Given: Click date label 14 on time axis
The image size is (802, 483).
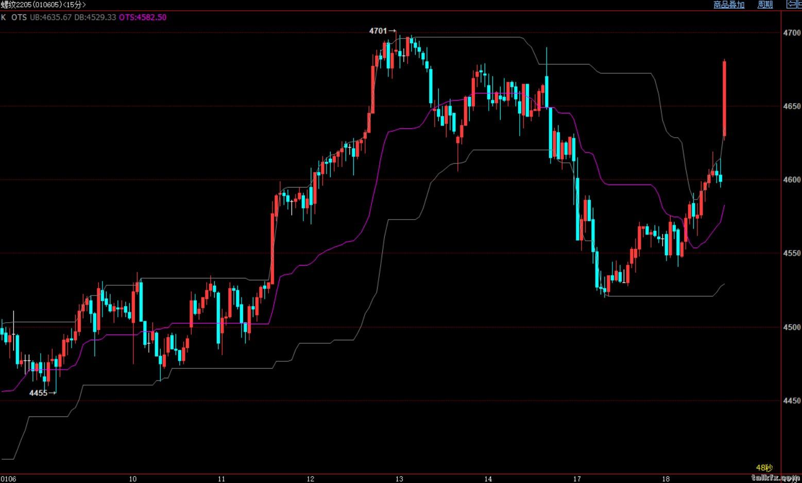Looking at the screenshot, I should (488, 479).
